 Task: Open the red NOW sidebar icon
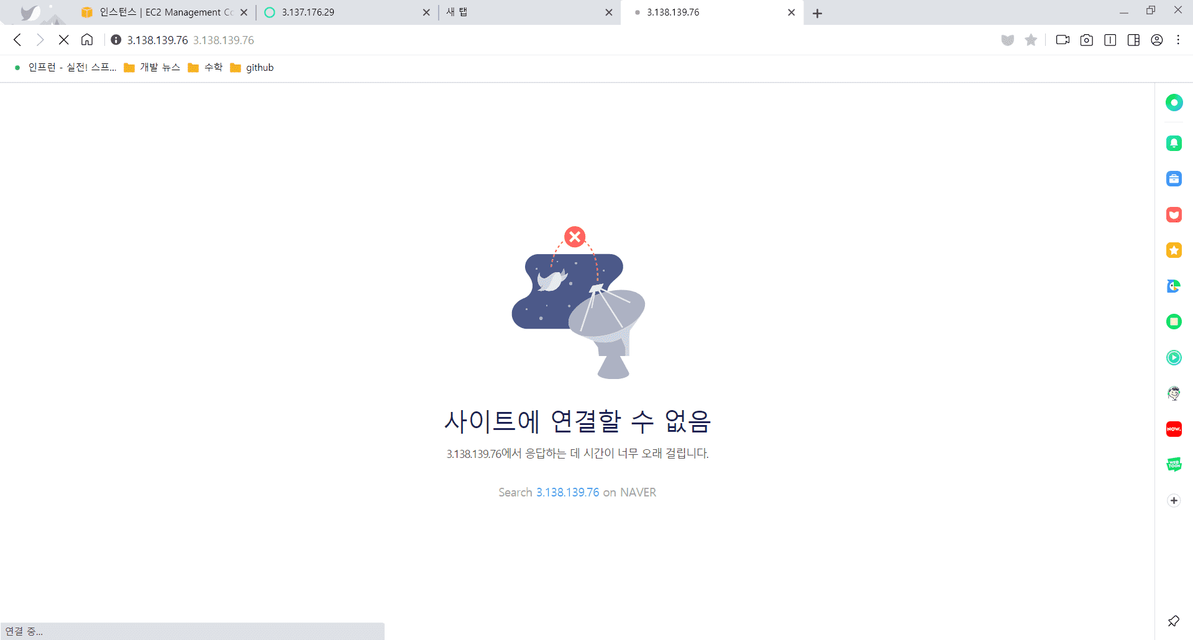click(1174, 429)
